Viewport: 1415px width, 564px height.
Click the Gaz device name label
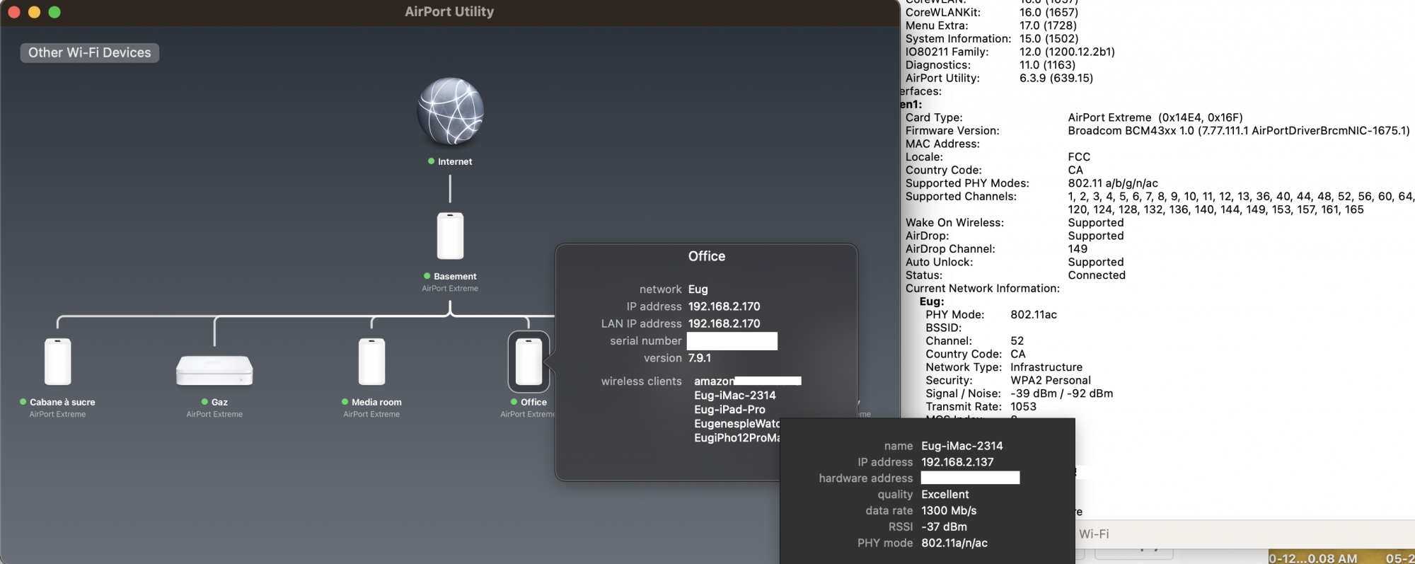coord(219,402)
